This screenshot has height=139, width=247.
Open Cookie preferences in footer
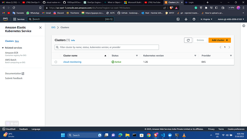[x=236, y=129]
